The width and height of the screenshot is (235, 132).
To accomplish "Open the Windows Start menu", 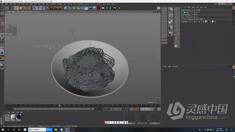I will pos(3,130).
